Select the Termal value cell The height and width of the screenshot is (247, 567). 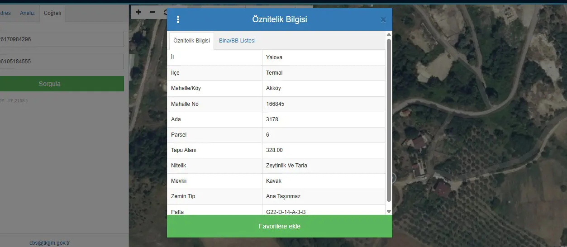324,73
